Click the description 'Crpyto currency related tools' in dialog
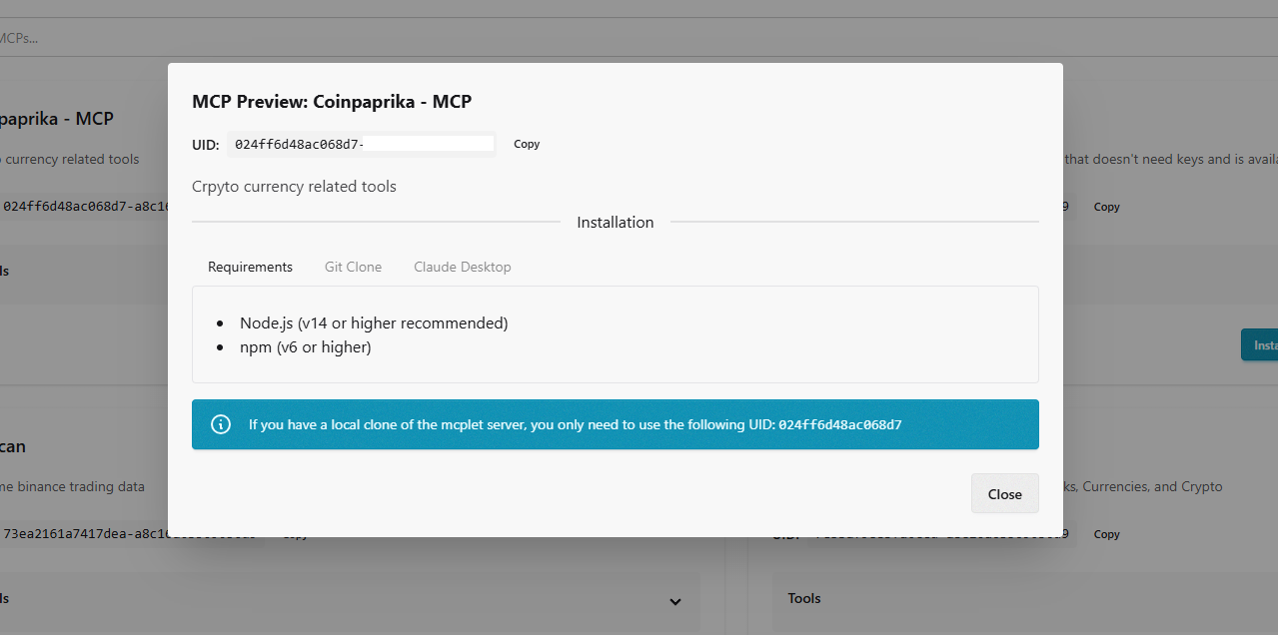Screen dimensions: 1278x635 [x=294, y=187]
